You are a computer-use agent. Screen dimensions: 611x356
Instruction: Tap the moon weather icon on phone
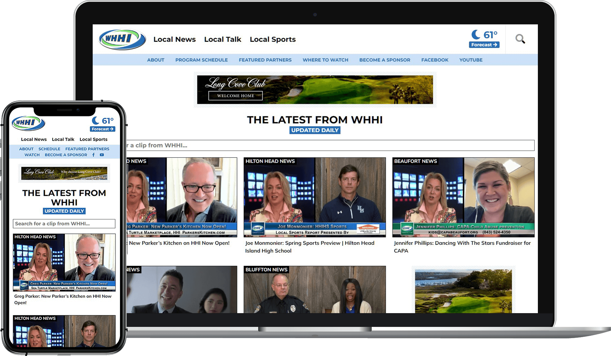pyautogui.click(x=96, y=121)
